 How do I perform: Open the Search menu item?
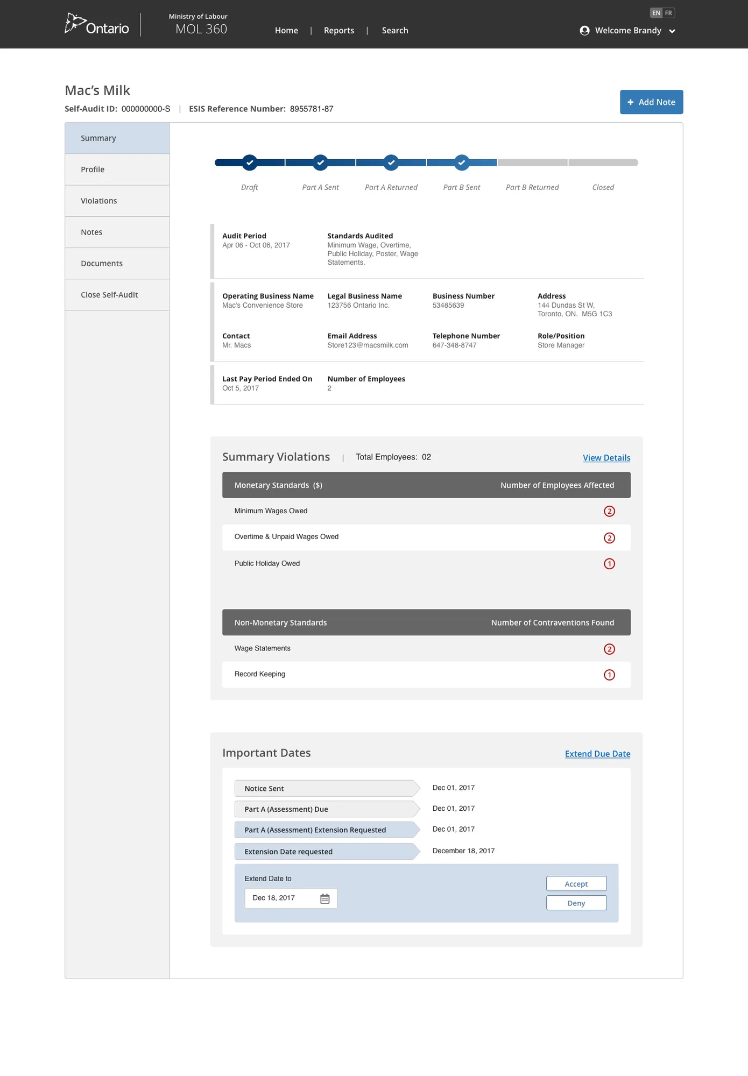tap(395, 31)
